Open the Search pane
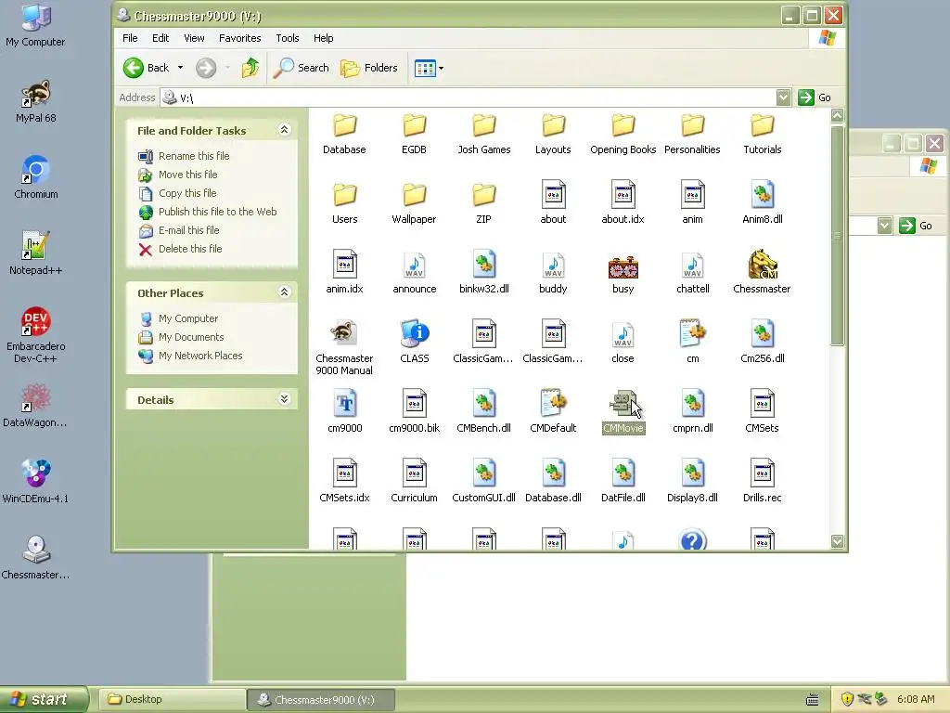This screenshot has width=950, height=713. [301, 67]
